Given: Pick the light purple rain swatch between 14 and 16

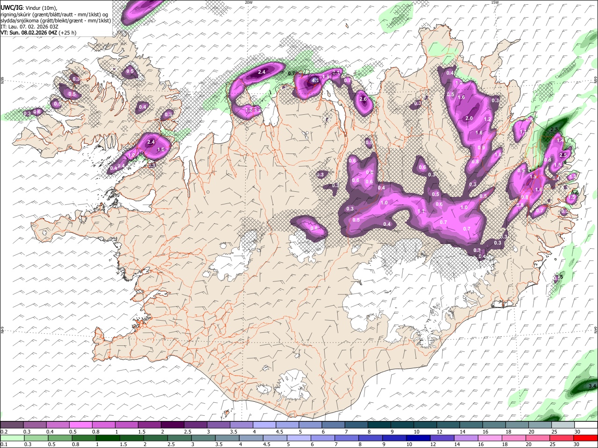Looking at the screenshot, I should point(466,438).
